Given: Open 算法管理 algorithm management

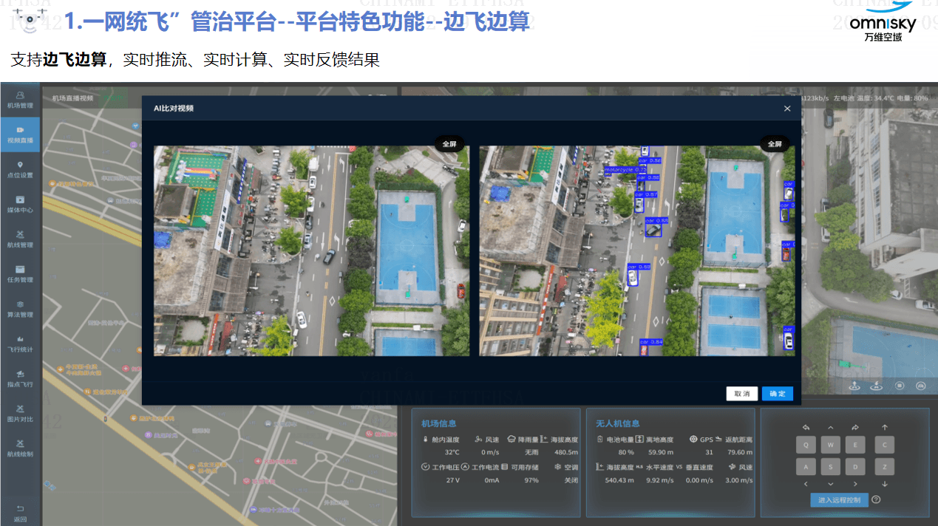Looking at the screenshot, I should 20,309.
